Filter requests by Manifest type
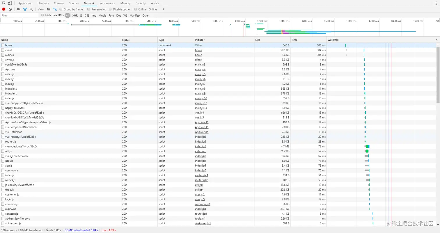The height and width of the screenshot is (233, 440). [135, 15]
